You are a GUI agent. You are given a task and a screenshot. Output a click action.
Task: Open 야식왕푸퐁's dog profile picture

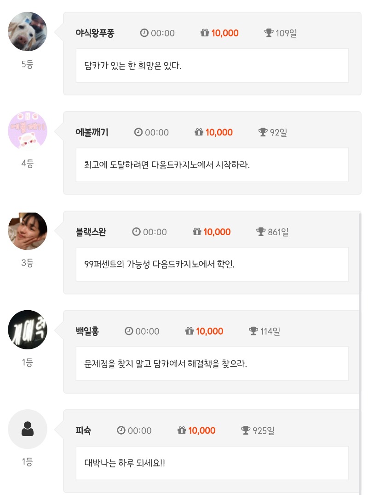click(28, 31)
